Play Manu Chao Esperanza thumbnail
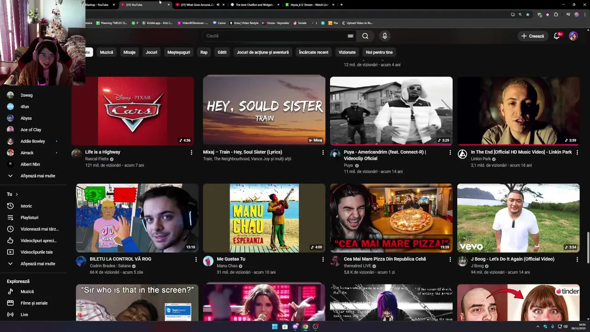The width and height of the screenshot is (590, 332). click(264, 218)
